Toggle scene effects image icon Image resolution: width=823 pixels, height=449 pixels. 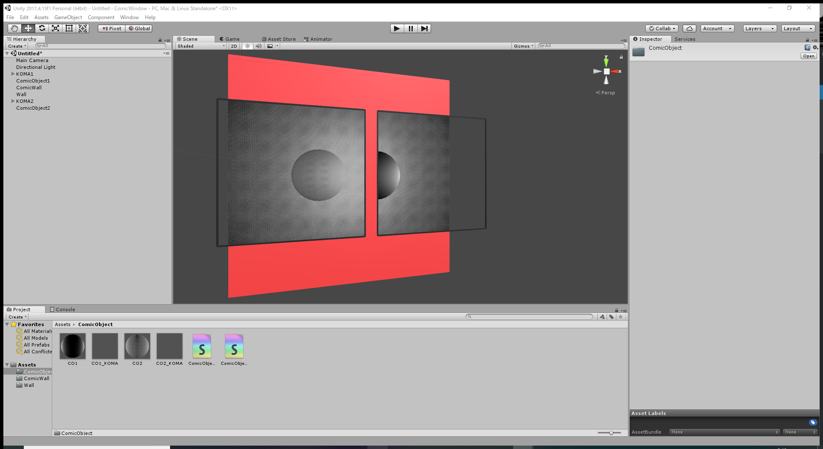[x=270, y=46]
